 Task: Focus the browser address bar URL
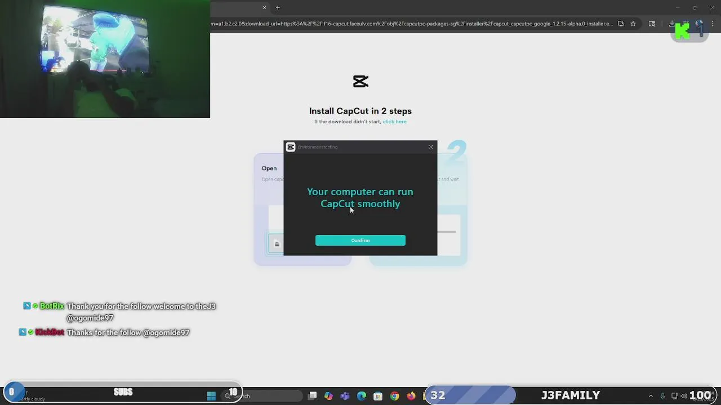pyautogui.click(x=411, y=24)
